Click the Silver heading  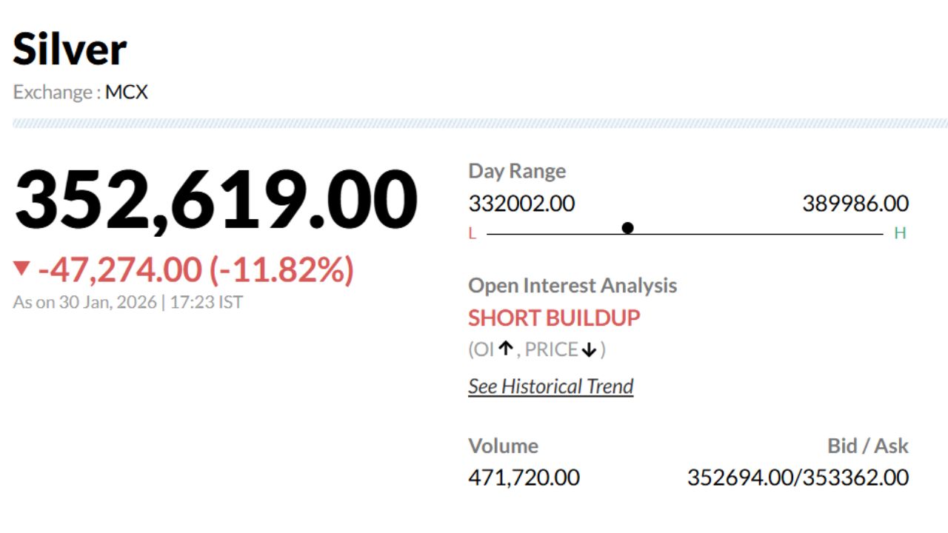70,50
